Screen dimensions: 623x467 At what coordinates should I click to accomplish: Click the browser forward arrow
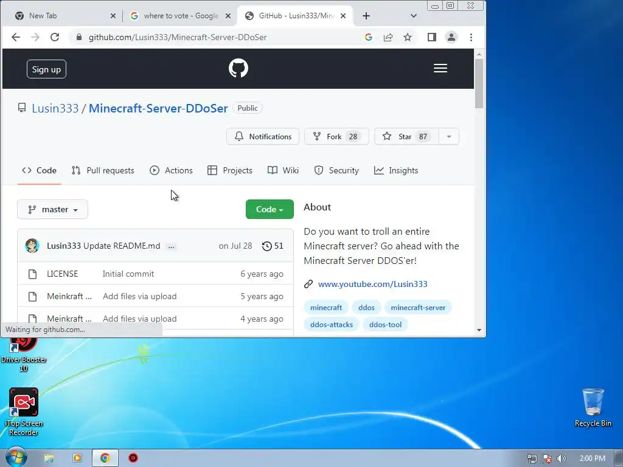[35, 37]
